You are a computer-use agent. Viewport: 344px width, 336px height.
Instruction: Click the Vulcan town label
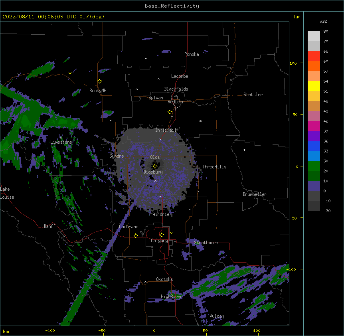coord(217,316)
